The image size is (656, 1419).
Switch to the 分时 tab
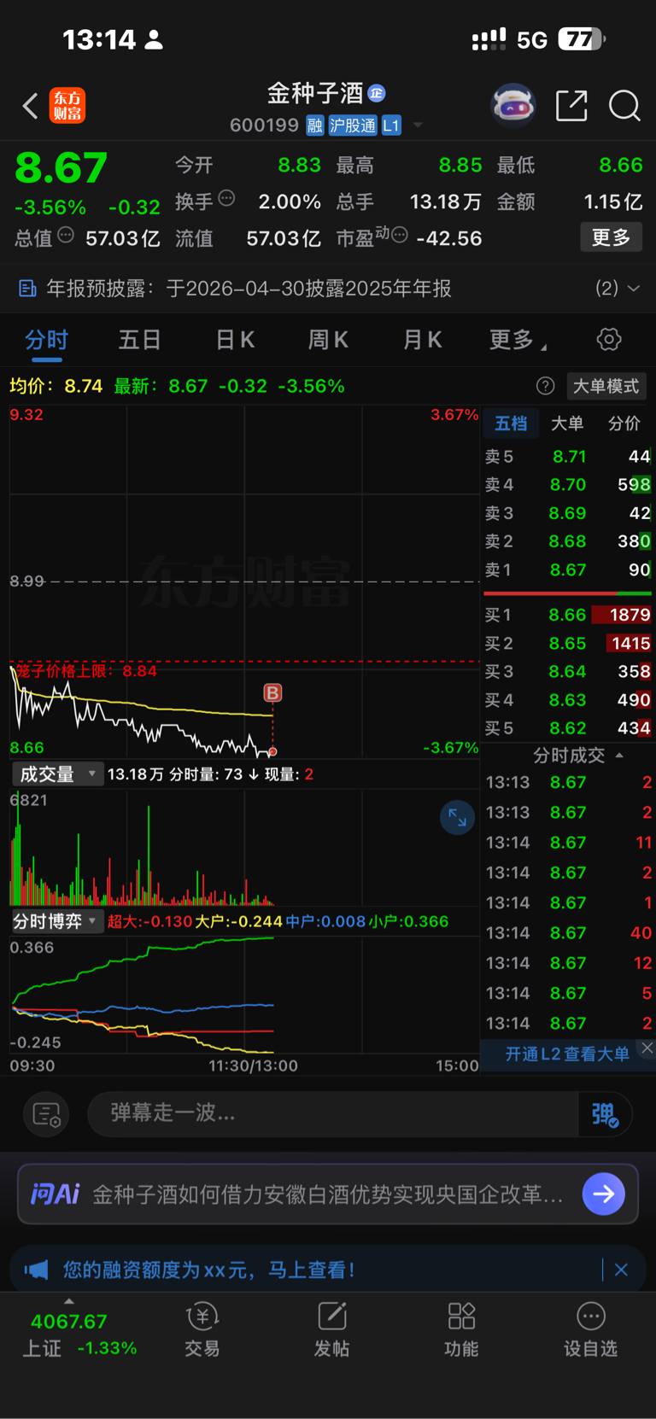click(x=47, y=341)
